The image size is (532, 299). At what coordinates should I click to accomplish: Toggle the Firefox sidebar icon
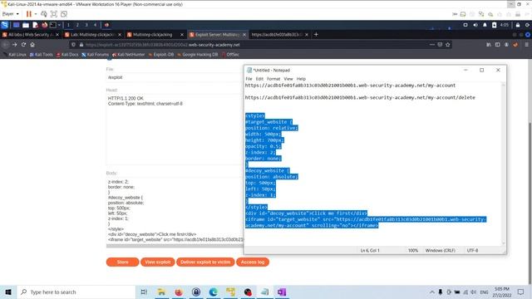[x=497, y=44]
